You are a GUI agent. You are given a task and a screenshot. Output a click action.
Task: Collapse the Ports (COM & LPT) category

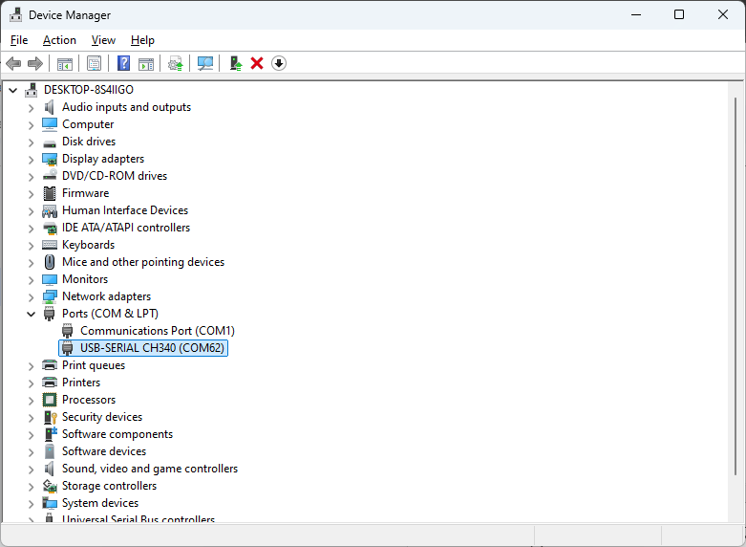pos(31,314)
